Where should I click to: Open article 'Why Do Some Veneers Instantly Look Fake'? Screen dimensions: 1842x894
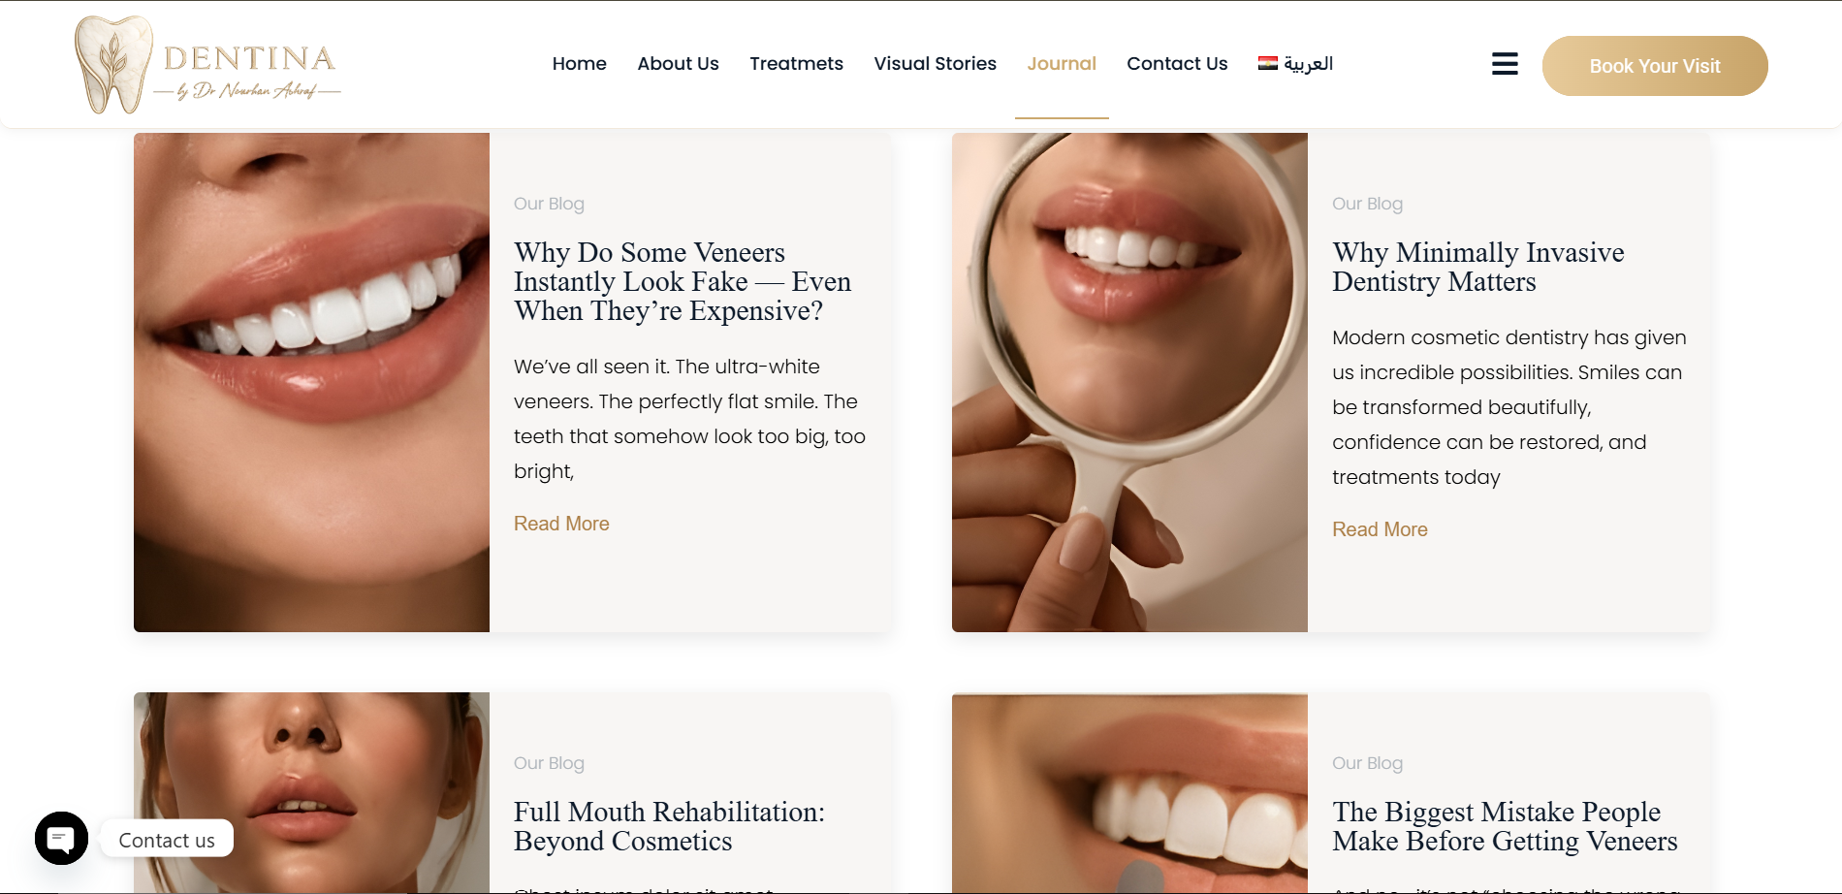click(x=683, y=281)
